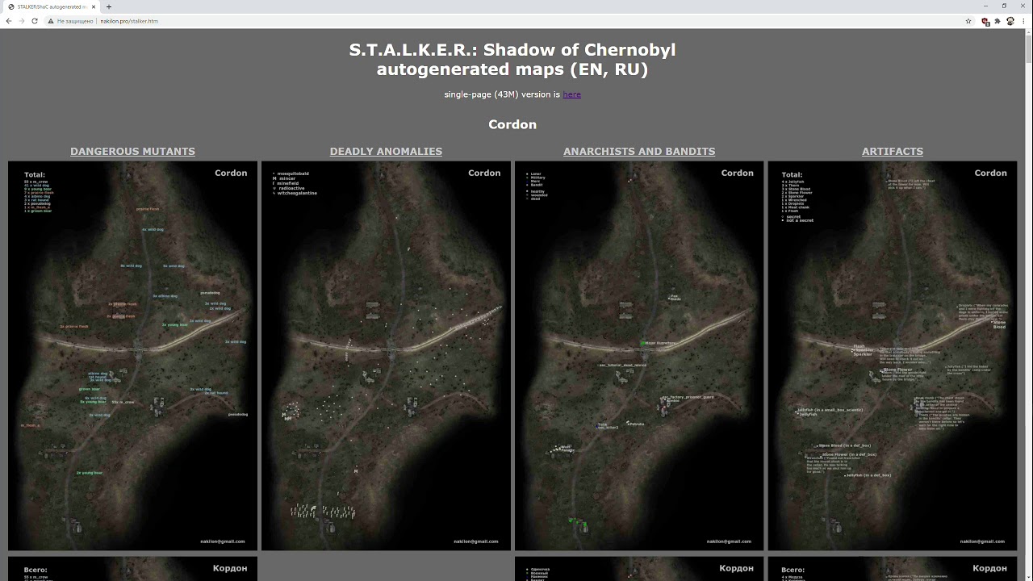Open the DANGEROUS MUTANTS heading link
This screenshot has height=581, width=1033.
tap(132, 151)
